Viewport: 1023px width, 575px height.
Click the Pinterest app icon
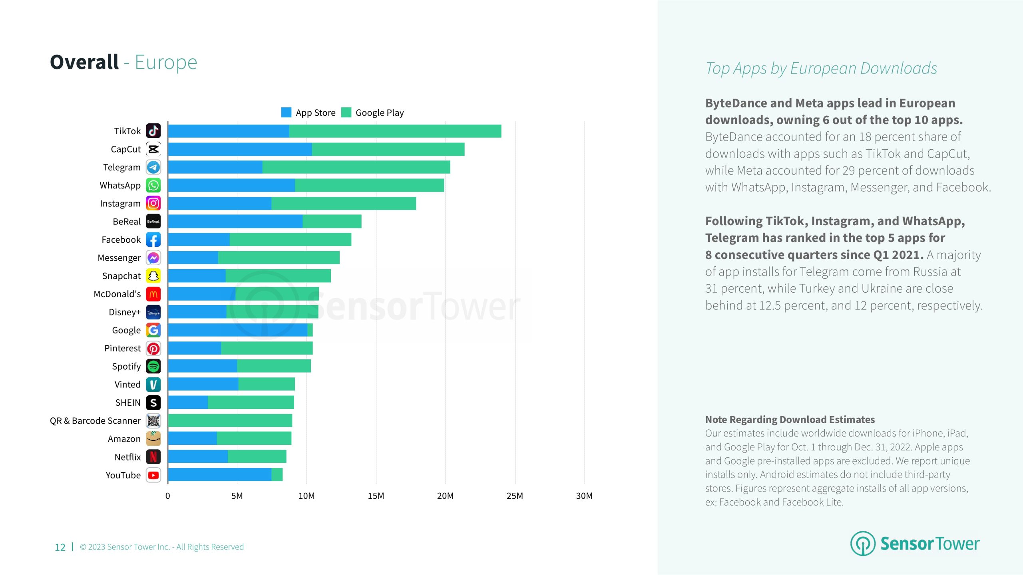point(153,349)
